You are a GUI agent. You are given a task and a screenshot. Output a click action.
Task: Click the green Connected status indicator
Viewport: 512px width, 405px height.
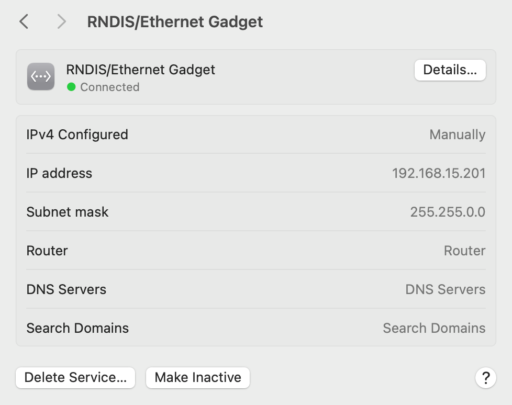point(73,87)
